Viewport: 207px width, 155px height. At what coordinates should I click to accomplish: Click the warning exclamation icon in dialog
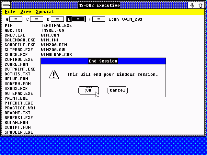tap(53, 74)
